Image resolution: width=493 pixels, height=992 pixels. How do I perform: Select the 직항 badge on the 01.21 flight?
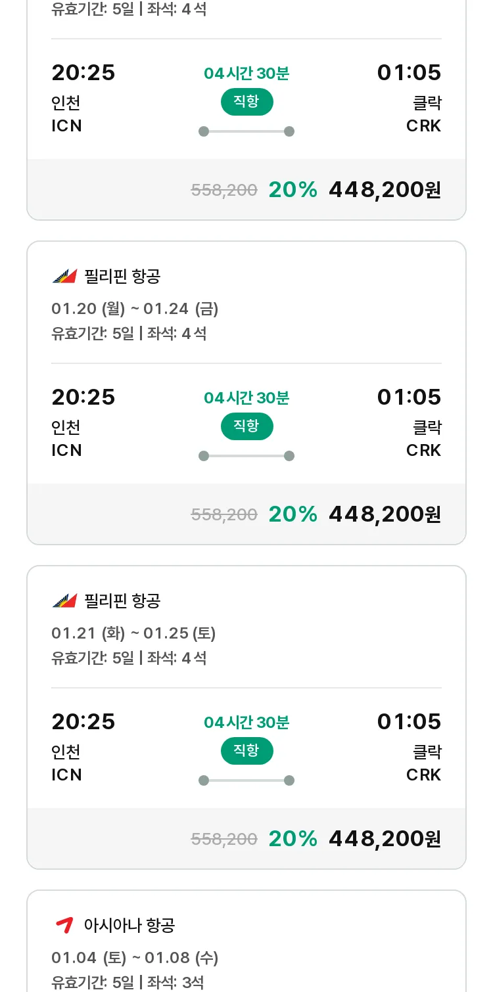tap(246, 751)
